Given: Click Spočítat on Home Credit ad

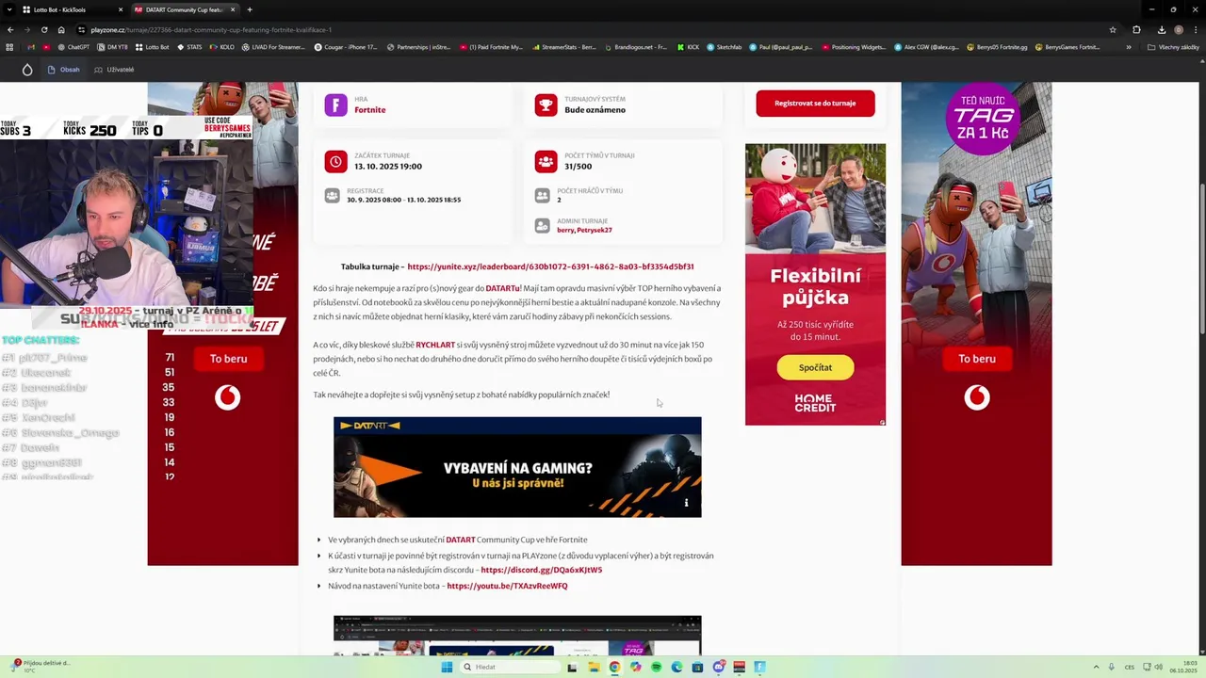Looking at the screenshot, I should pos(815,367).
